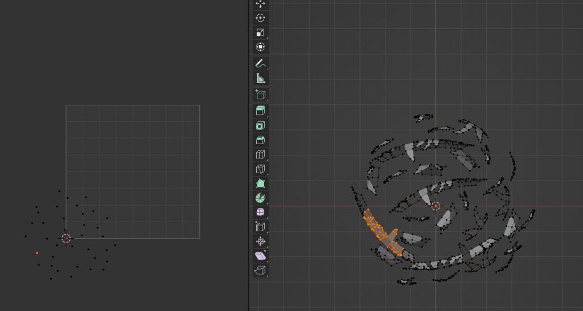Select the Shrink/Fatten tool

(260, 241)
